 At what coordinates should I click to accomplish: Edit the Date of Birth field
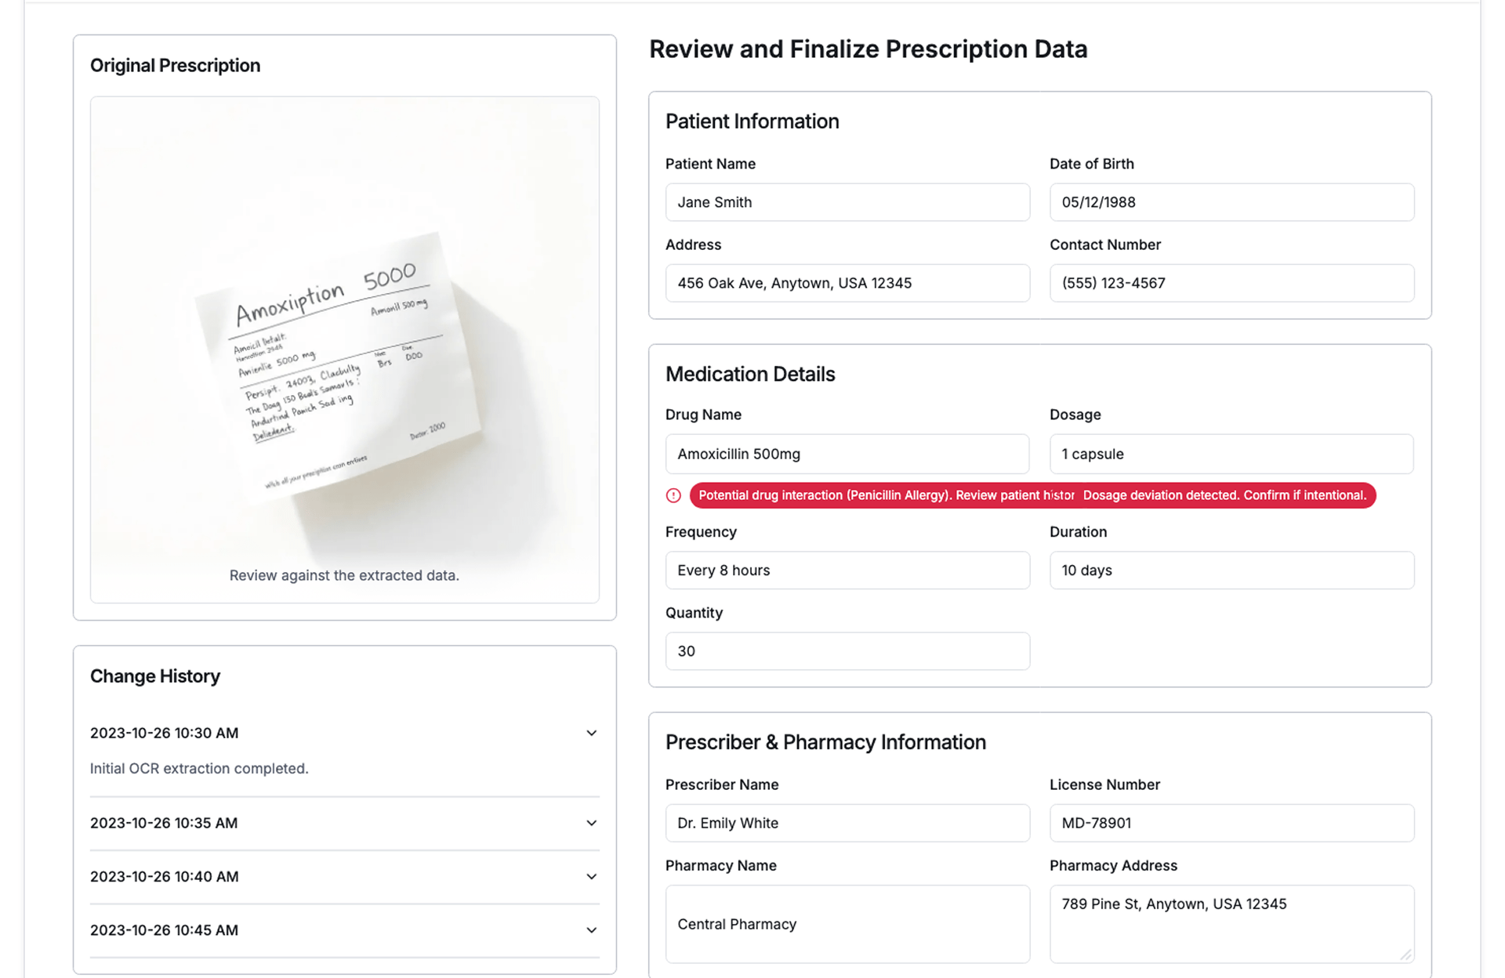1231,202
